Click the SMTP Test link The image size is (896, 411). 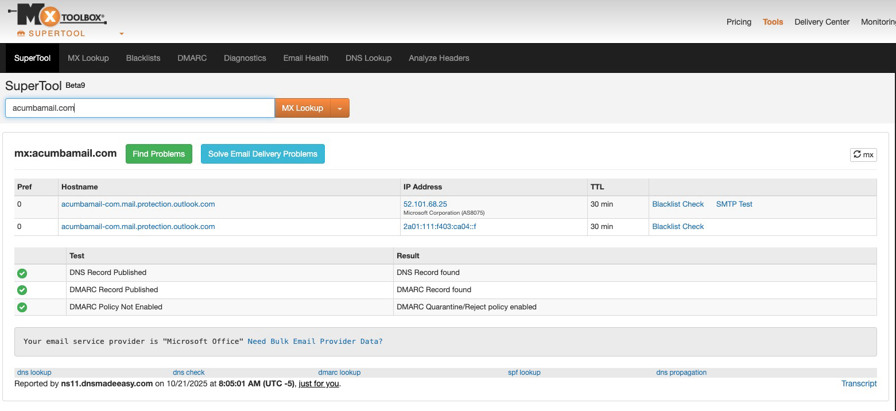pyautogui.click(x=734, y=204)
